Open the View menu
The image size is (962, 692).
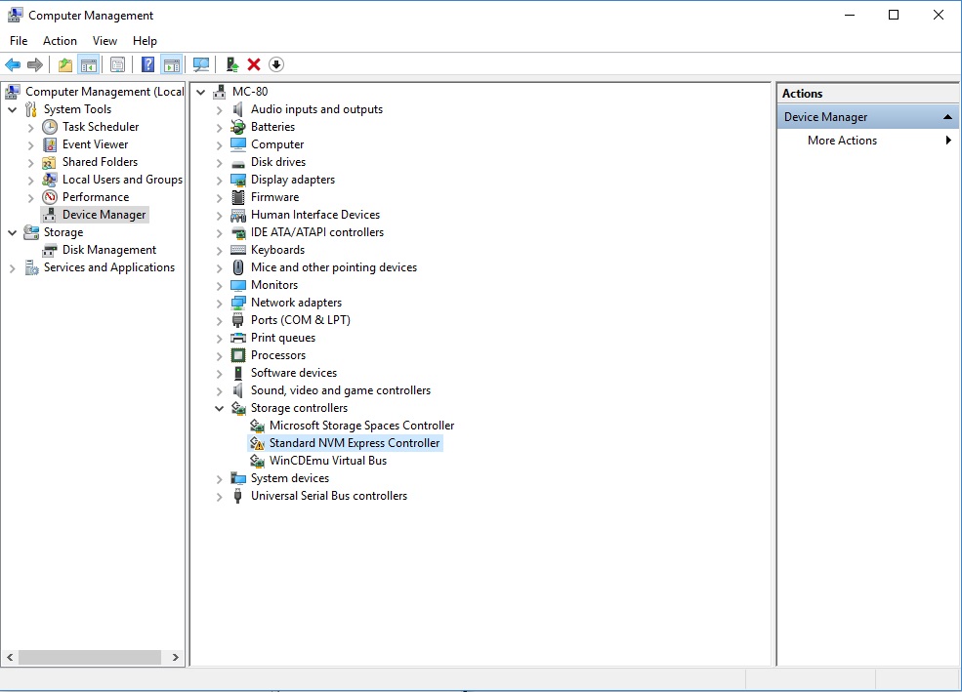tap(105, 40)
